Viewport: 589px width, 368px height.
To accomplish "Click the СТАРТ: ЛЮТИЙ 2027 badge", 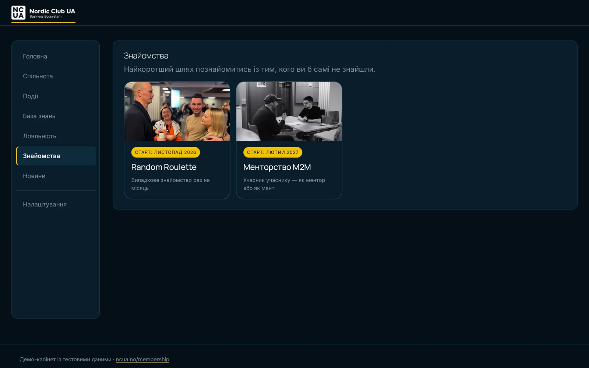I will pos(273,152).
